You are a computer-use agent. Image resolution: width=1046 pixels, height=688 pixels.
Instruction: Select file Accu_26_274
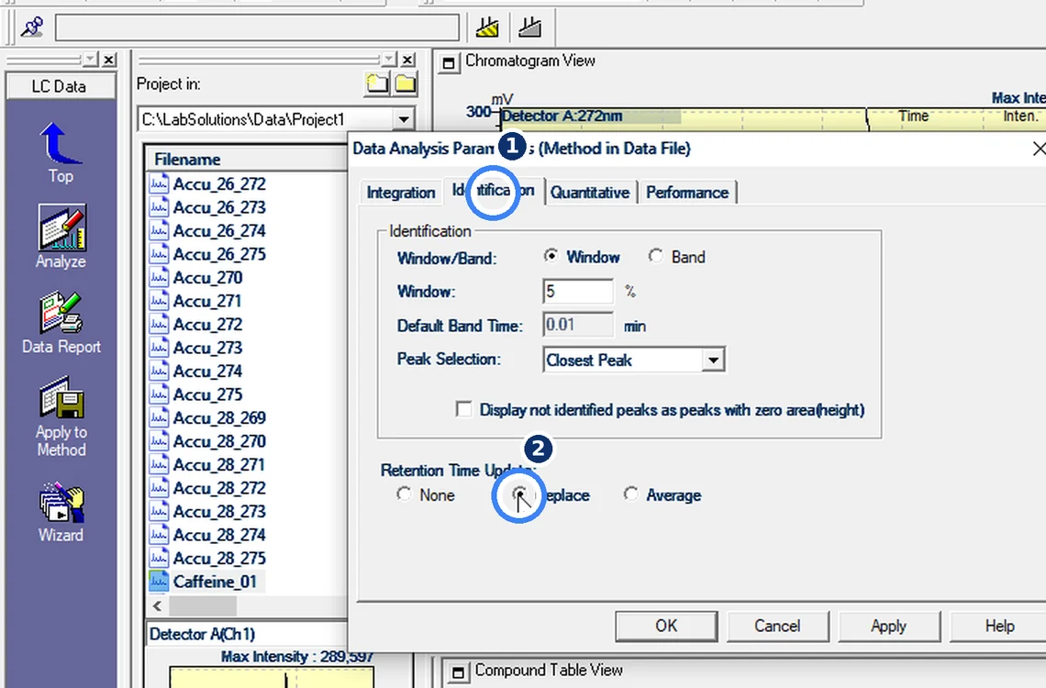pos(219,230)
